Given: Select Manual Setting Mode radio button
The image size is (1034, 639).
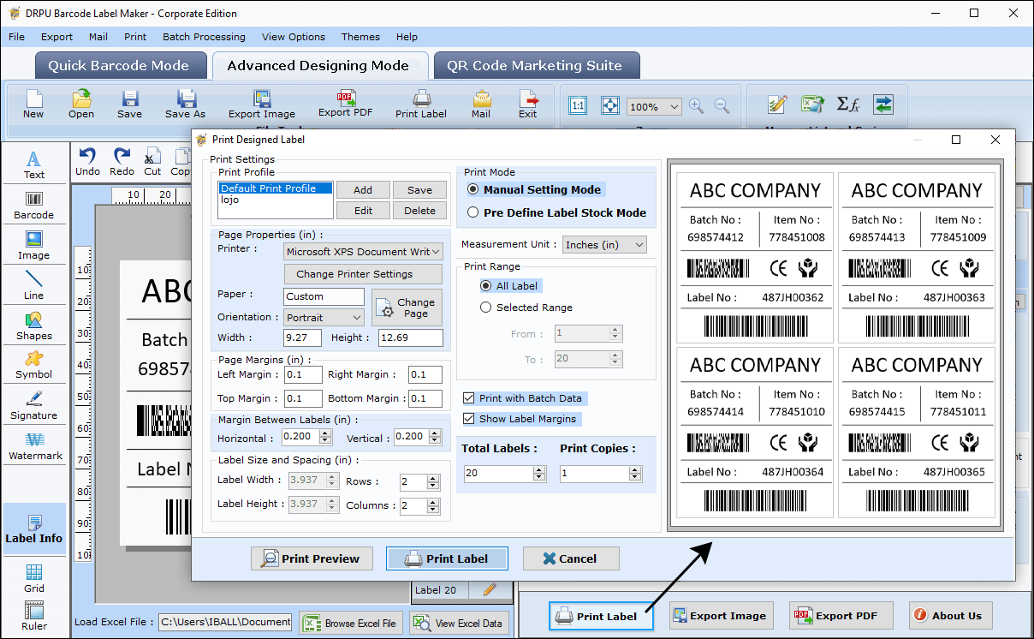Looking at the screenshot, I should [x=473, y=189].
